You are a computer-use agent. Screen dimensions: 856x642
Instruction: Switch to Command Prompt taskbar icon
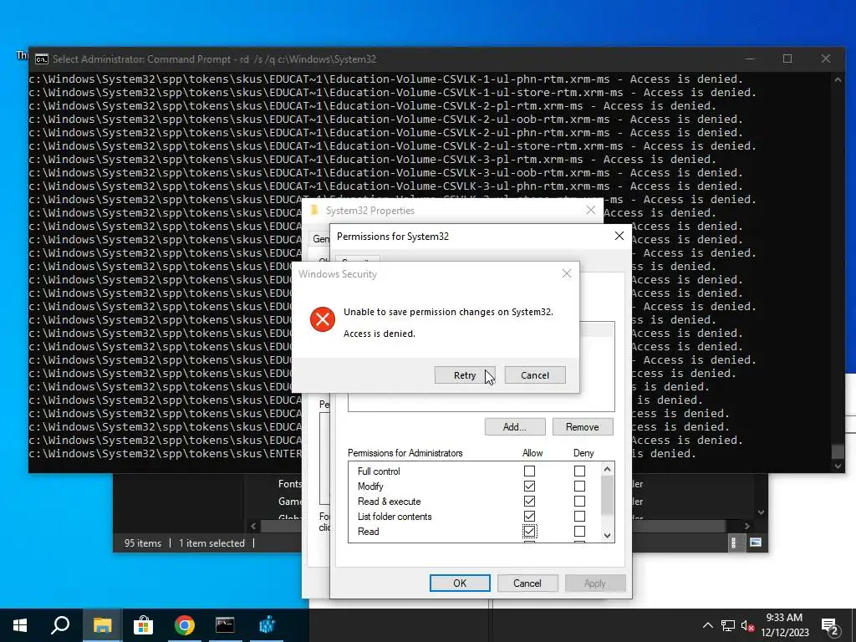pyautogui.click(x=225, y=625)
